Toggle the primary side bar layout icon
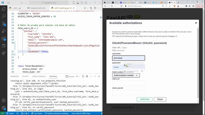Viewport: 205px width, 115px height. [74, 3]
